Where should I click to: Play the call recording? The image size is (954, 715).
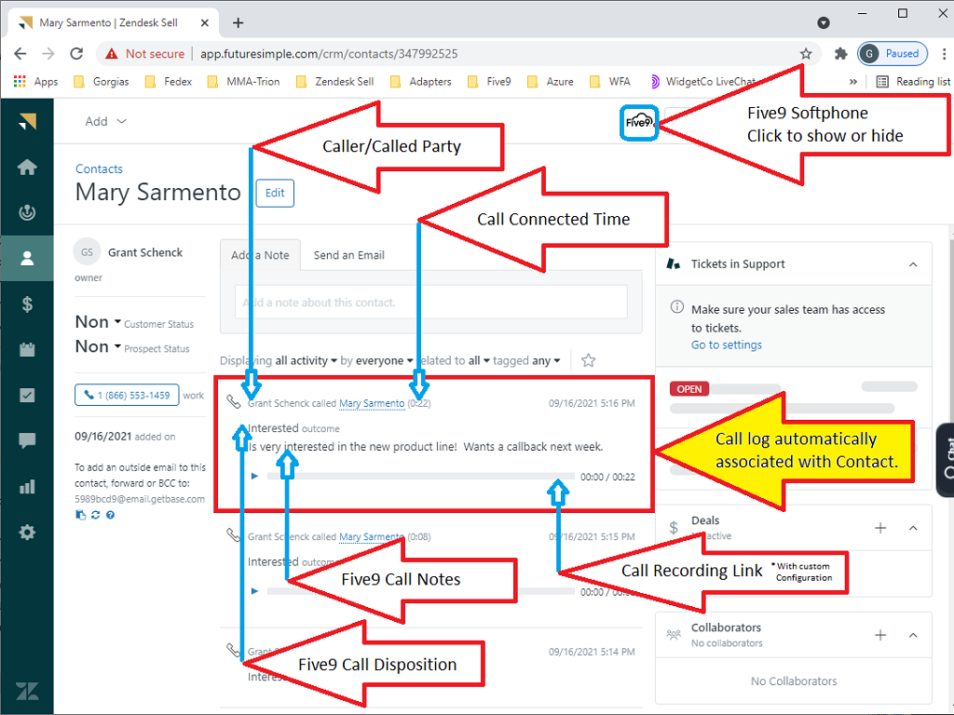tap(253, 475)
